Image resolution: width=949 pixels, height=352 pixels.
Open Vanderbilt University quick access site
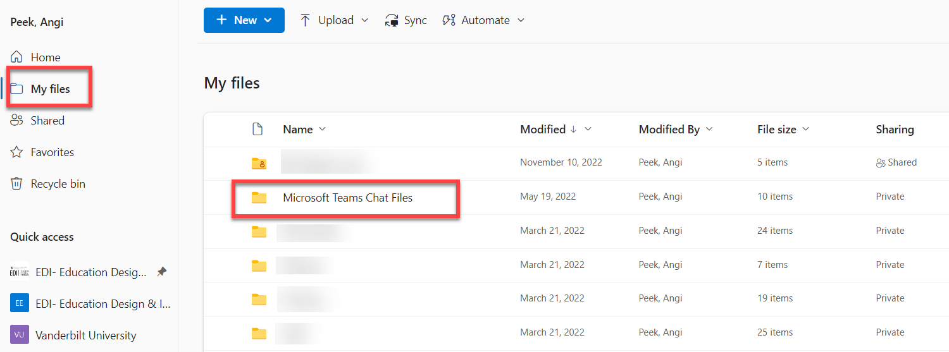pos(86,336)
